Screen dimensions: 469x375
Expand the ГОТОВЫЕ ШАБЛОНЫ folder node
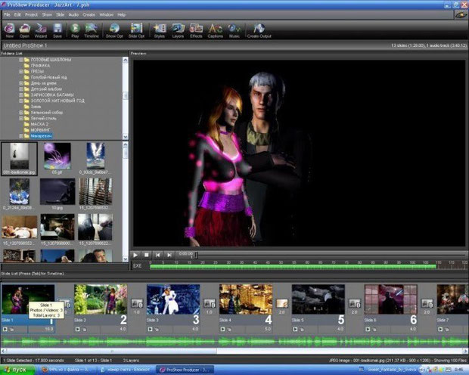coord(21,60)
